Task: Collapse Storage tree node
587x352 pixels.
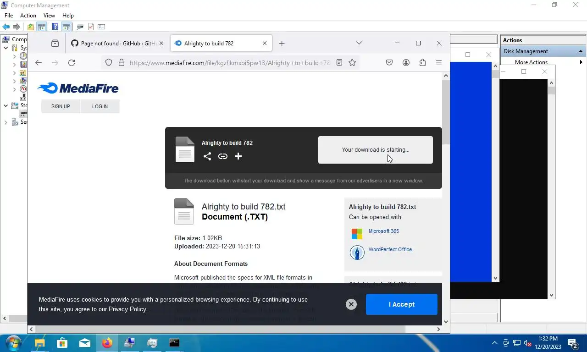Action: pyautogui.click(x=6, y=105)
